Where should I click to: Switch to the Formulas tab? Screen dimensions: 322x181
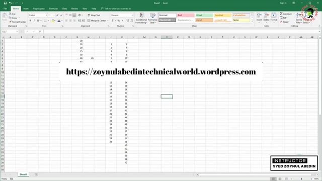(53, 9)
